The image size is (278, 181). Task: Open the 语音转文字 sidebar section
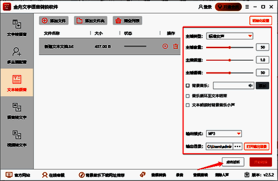17,111
